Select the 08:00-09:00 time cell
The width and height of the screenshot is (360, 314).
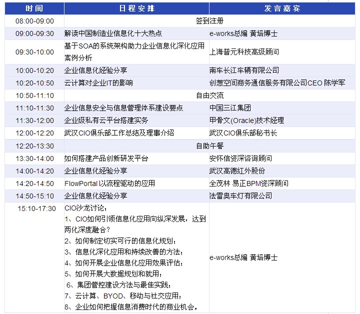tap(34, 21)
